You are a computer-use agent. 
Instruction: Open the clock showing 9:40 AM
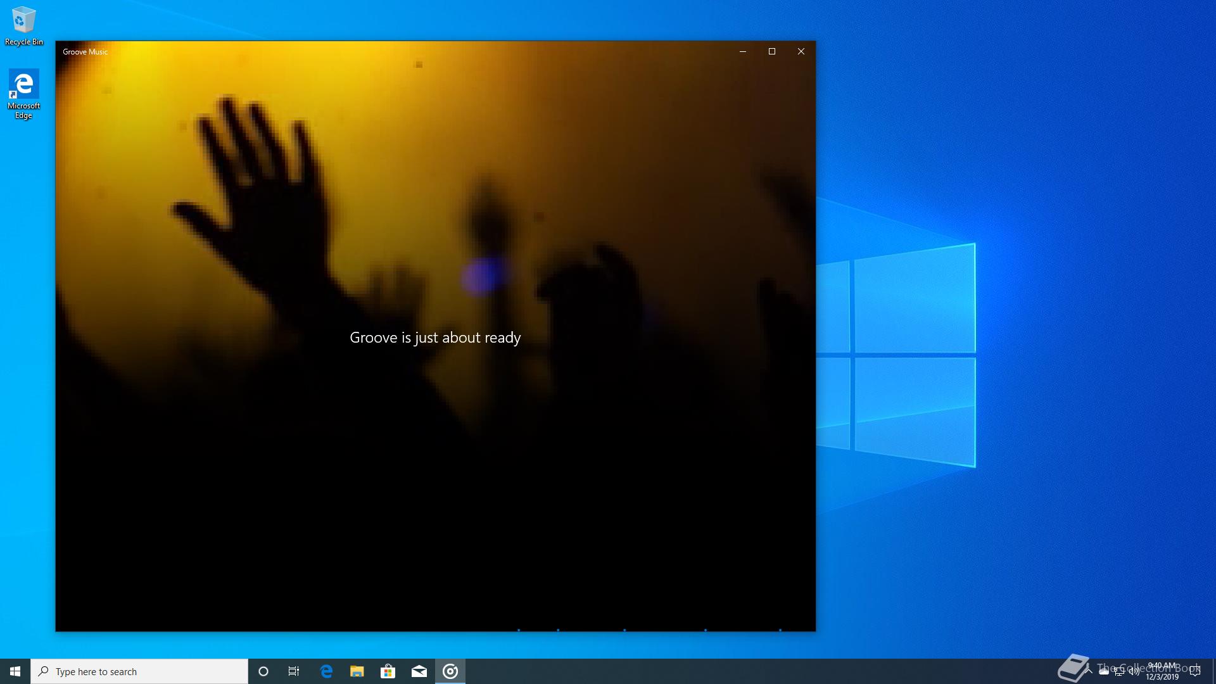(1162, 671)
